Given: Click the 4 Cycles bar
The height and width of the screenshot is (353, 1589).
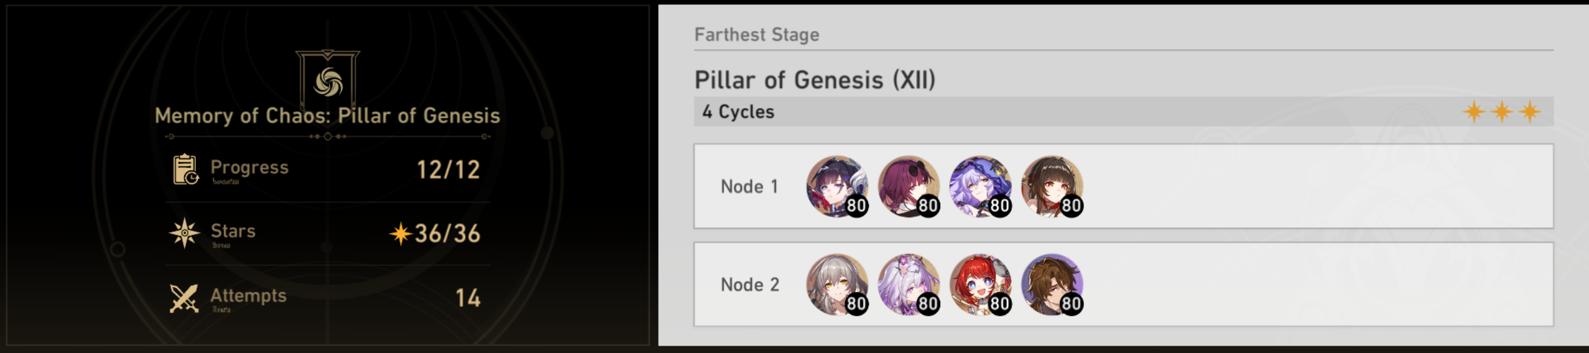Looking at the screenshot, I should pyautogui.click(x=1123, y=112).
